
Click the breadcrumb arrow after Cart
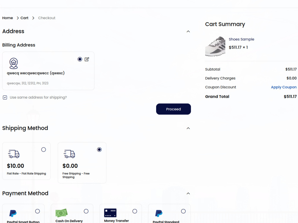[x=33, y=18]
